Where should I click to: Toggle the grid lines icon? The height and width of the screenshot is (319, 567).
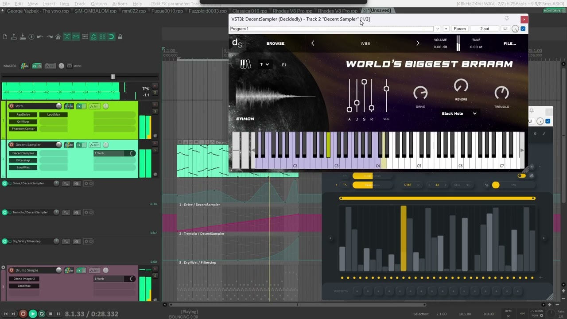point(102,37)
